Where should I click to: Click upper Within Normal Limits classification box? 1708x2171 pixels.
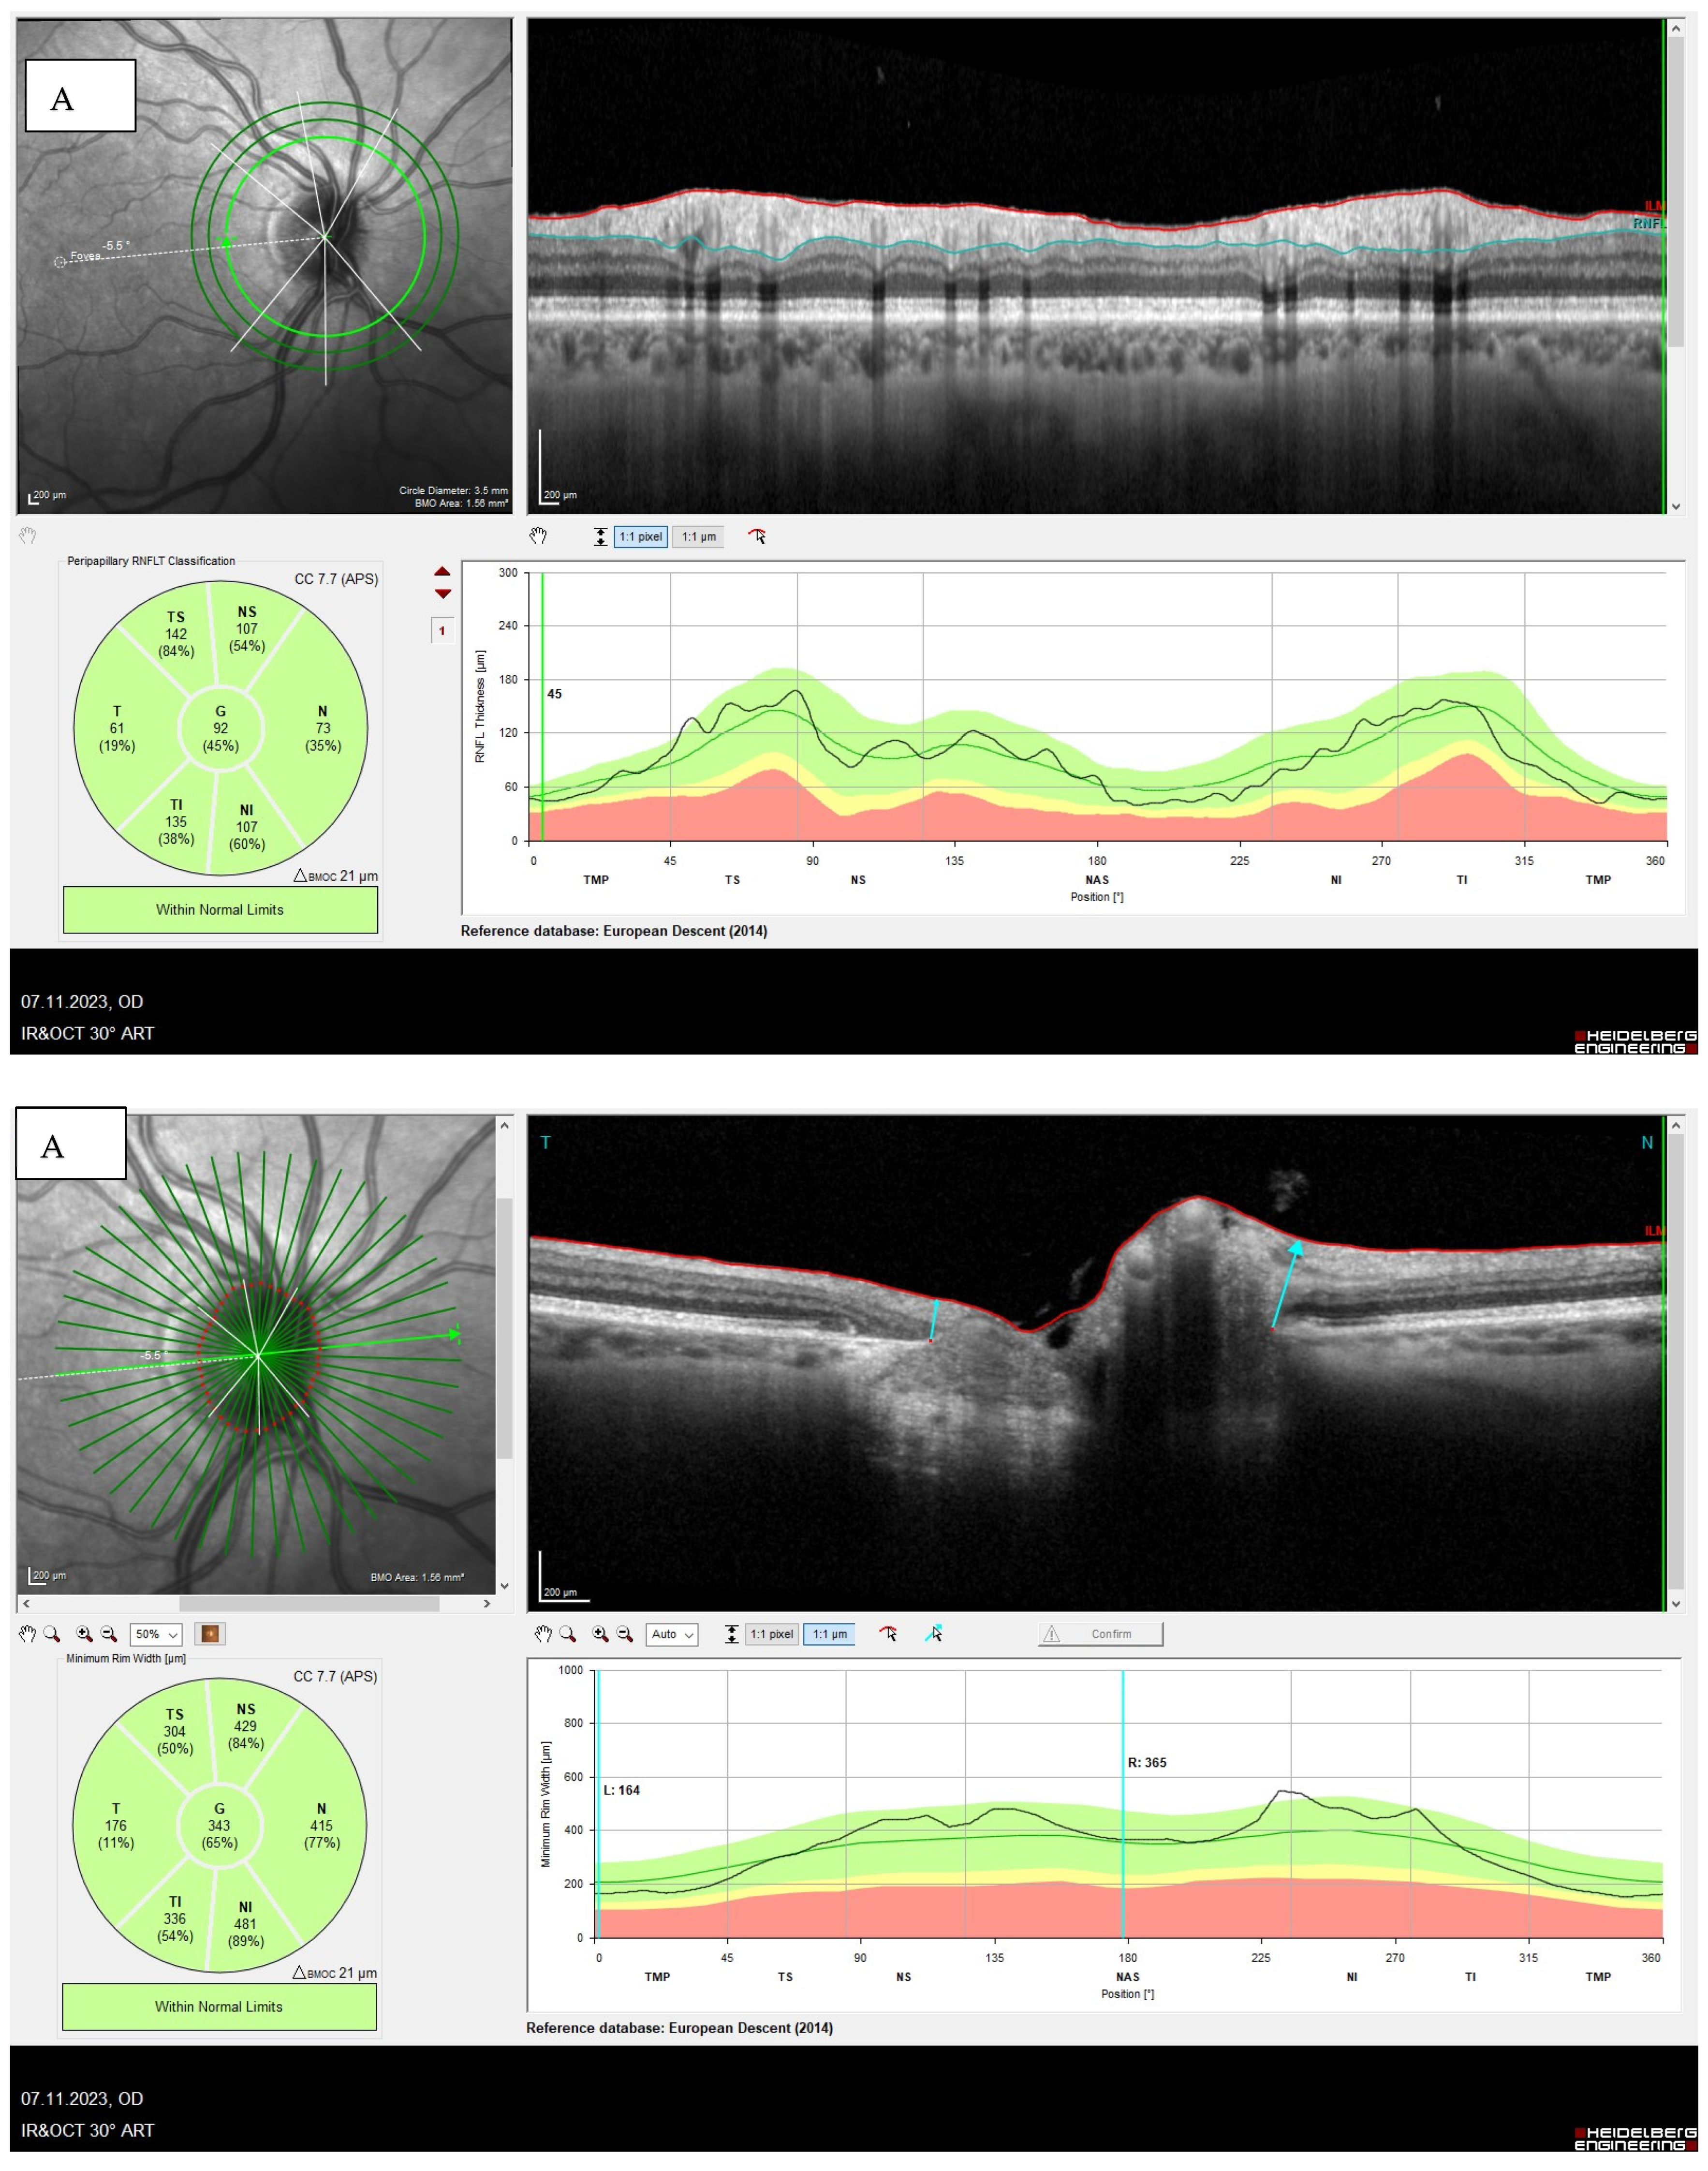[220, 909]
